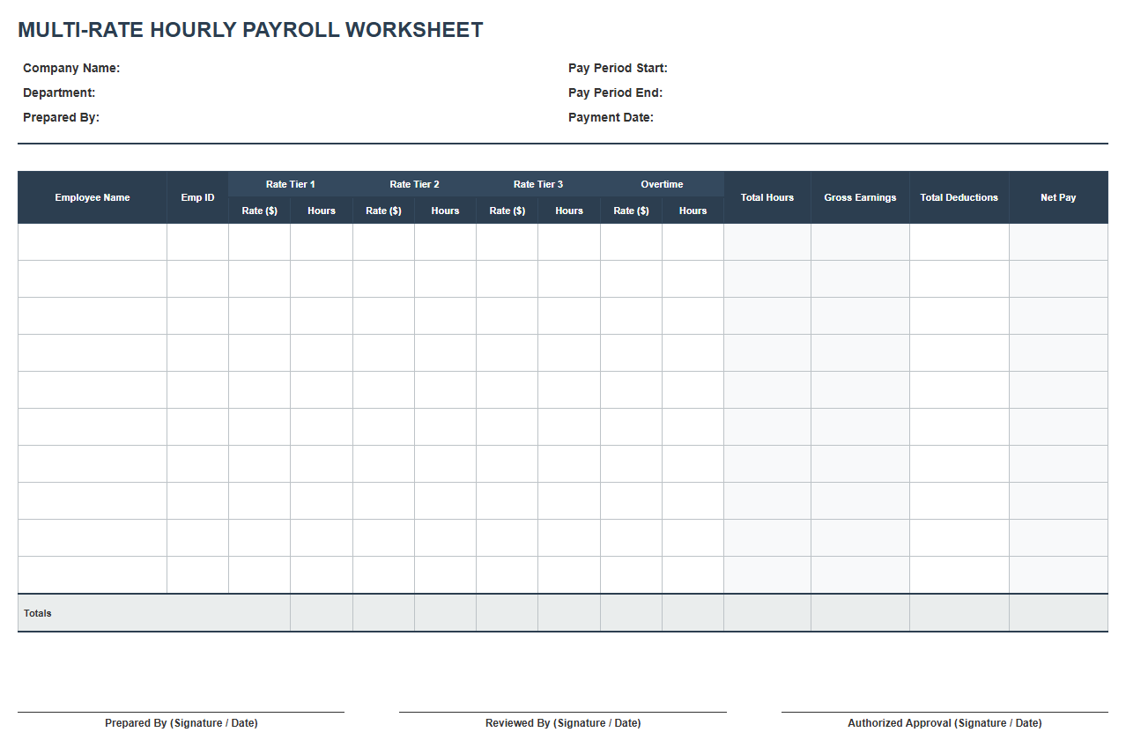Click the Net Pay column header
The width and height of the screenshot is (1126, 747).
point(1058,197)
